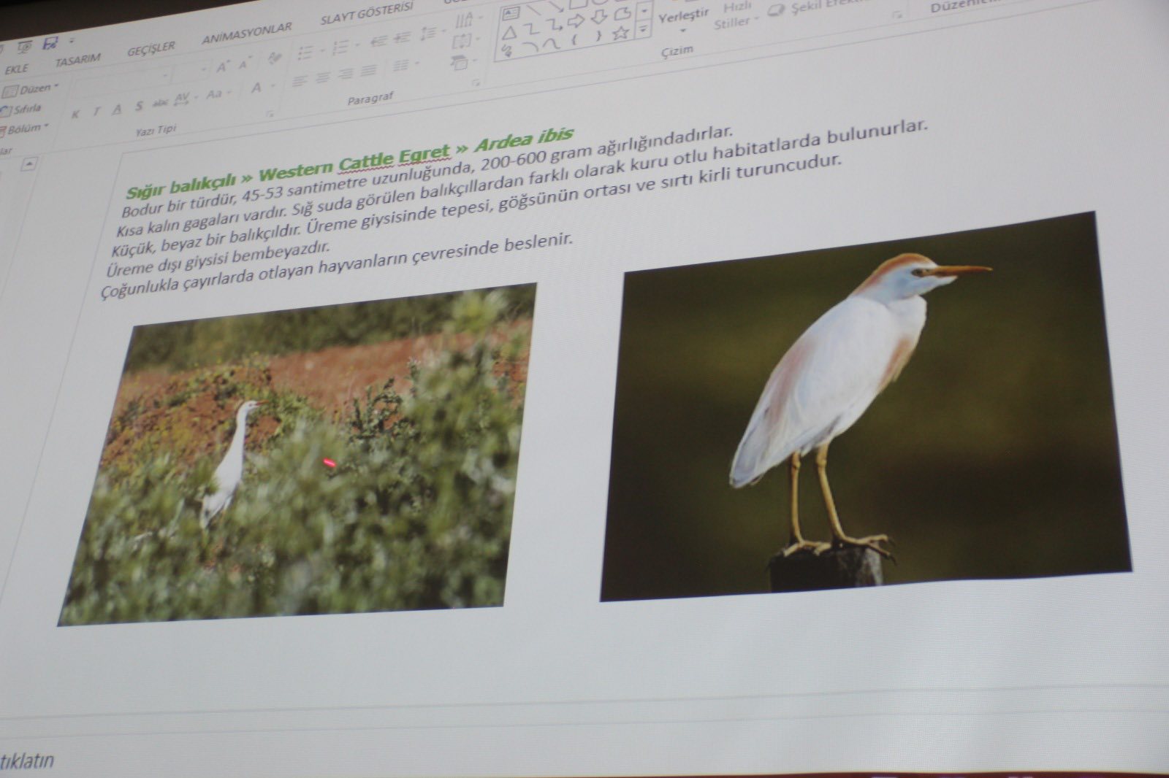Image resolution: width=1169 pixels, height=778 pixels.
Task: Select the curve shape
Action: click(553, 43)
